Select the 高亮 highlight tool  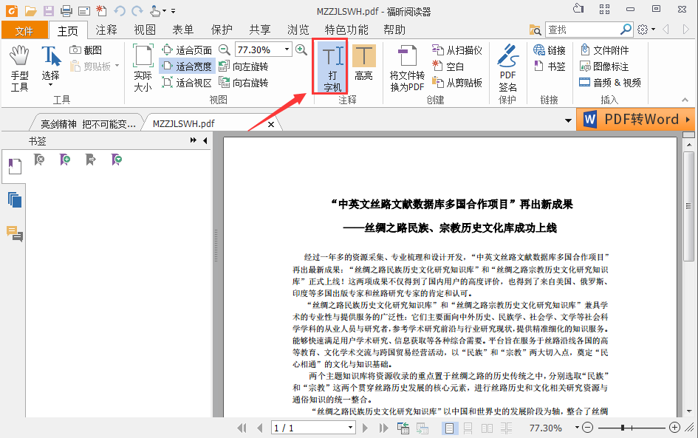(x=363, y=65)
